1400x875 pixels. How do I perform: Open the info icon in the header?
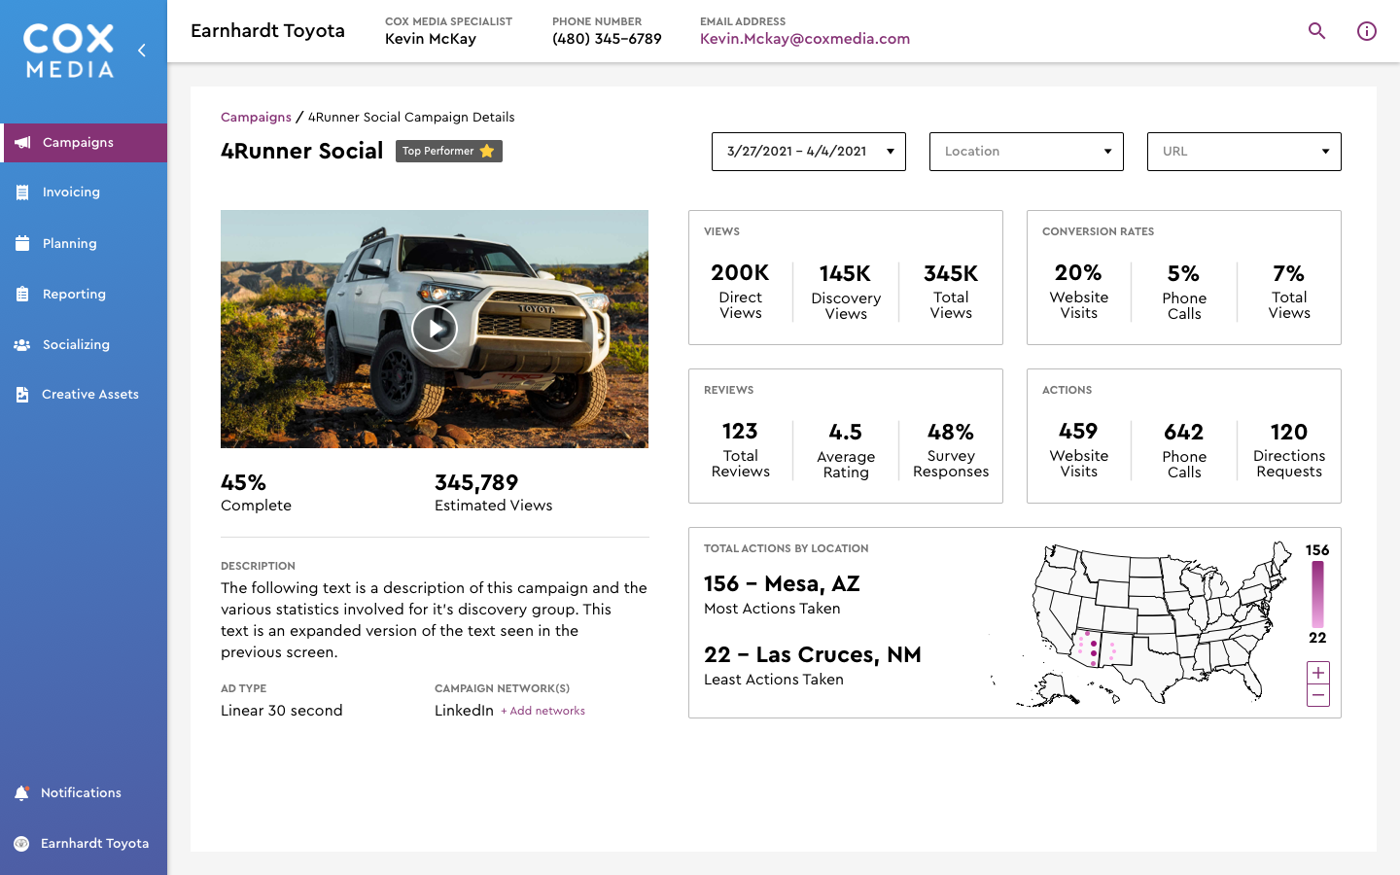(1367, 31)
